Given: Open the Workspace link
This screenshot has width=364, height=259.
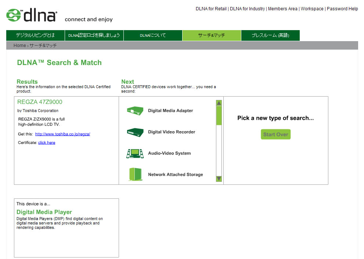Looking at the screenshot, I should click(312, 9).
